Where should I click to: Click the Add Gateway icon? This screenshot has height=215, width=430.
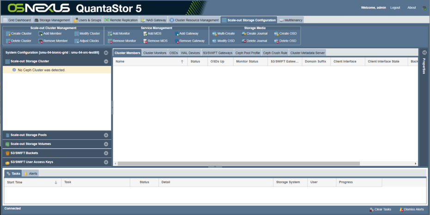click(177, 34)
